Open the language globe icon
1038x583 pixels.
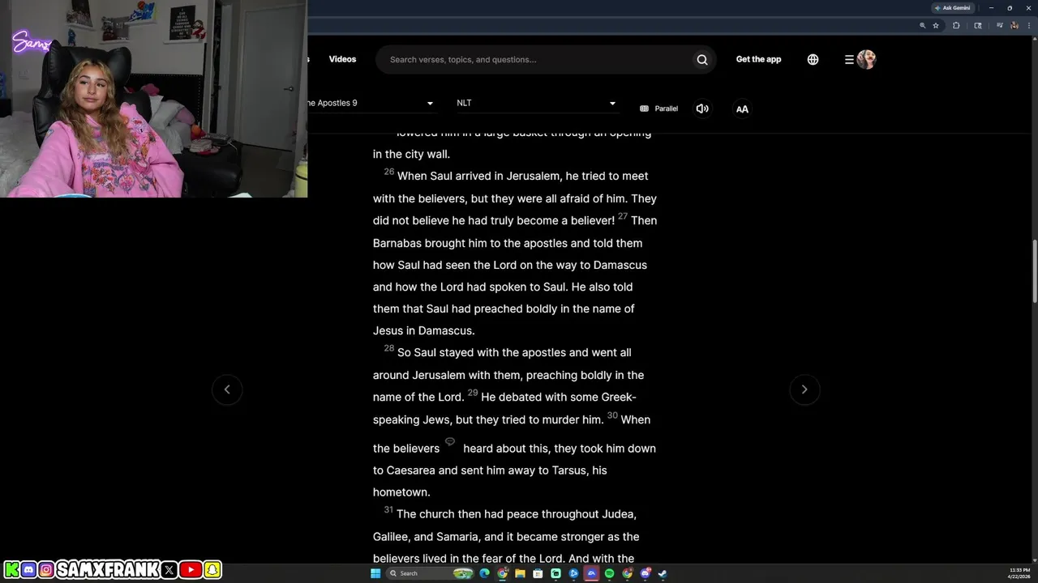[x=813, y=59]
